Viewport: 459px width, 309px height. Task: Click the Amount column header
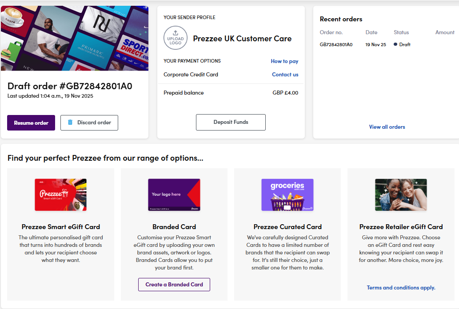(445, 32)
